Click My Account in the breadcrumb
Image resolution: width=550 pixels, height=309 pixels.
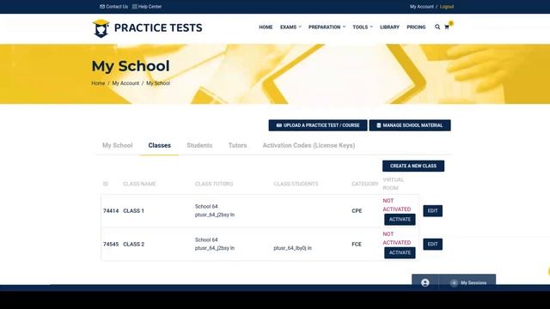coord(125,83)
